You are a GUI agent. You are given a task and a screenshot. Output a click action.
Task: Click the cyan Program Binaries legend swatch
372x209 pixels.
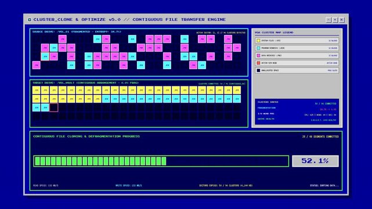tap(258, 48)
